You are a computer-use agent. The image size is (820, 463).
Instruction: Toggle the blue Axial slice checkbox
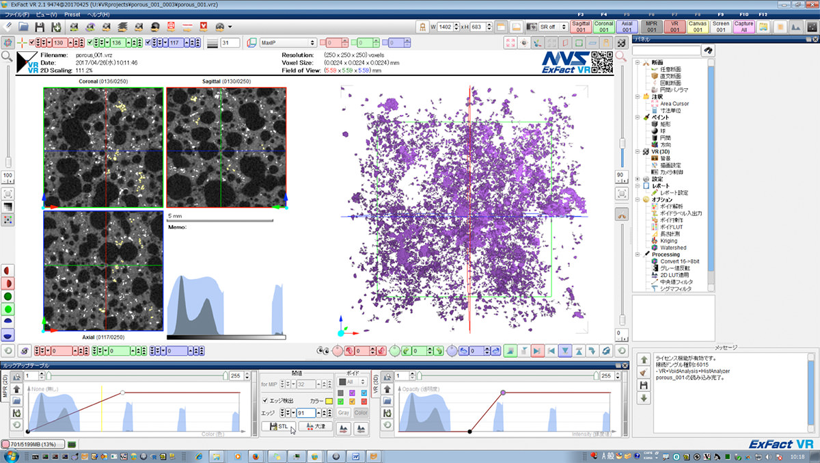(148, 43)
